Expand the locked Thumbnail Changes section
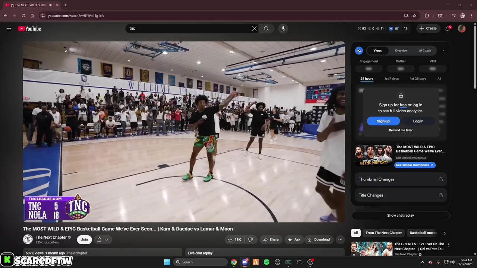Screen dimensions: 477x268 coord(401,179)
